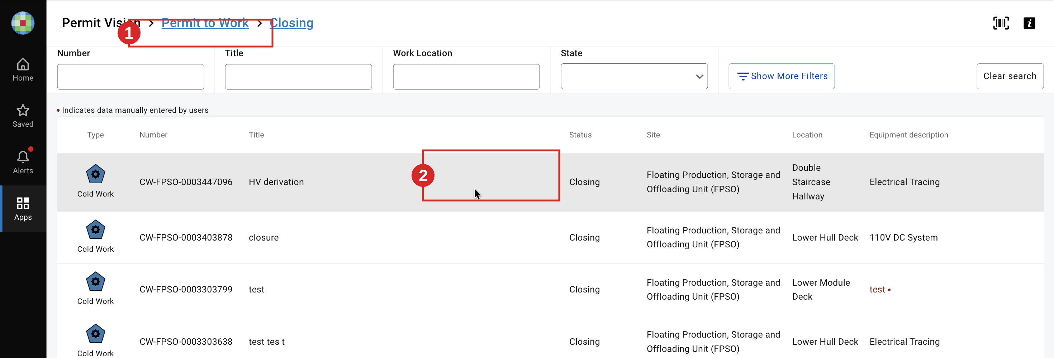Select Cold Work icon for CW-FPSO-0003447096
1054x358 pixels.
pos(95,174)
